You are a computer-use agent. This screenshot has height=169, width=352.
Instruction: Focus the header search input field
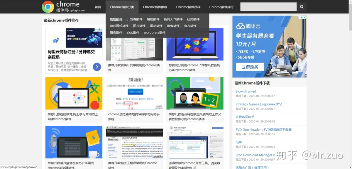click(268, 7)
